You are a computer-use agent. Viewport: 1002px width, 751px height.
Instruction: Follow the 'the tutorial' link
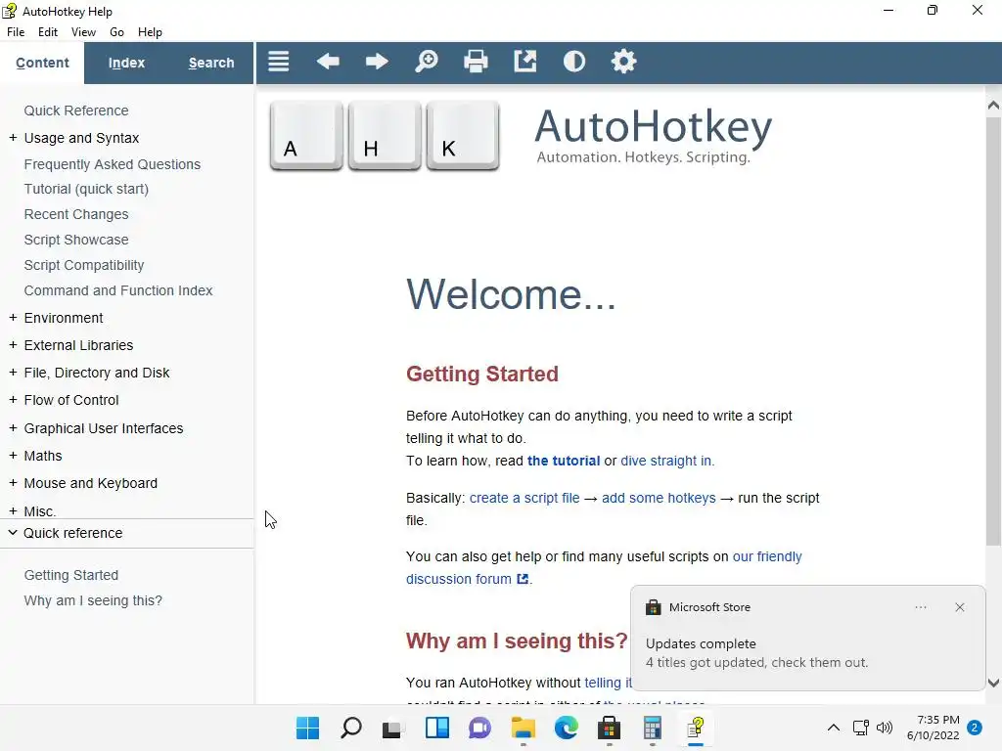coord(564,461)
